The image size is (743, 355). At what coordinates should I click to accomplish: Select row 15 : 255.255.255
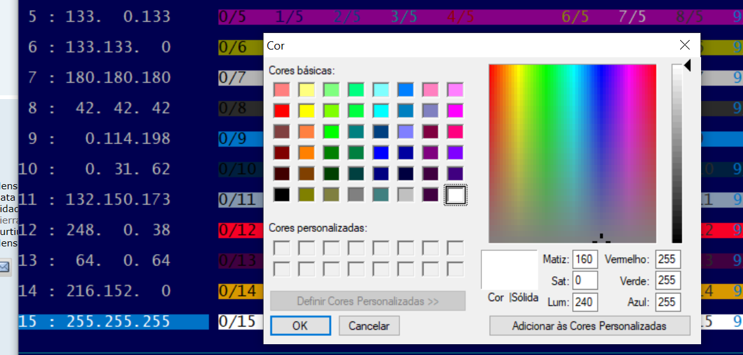(114, 322)
